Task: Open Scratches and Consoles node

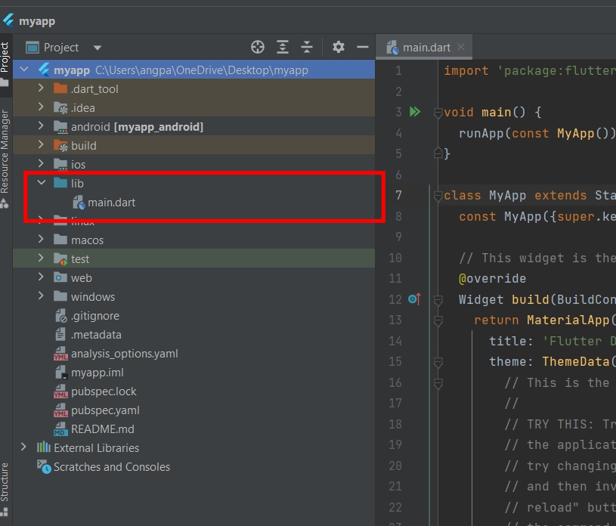Action: coord(110,466)
